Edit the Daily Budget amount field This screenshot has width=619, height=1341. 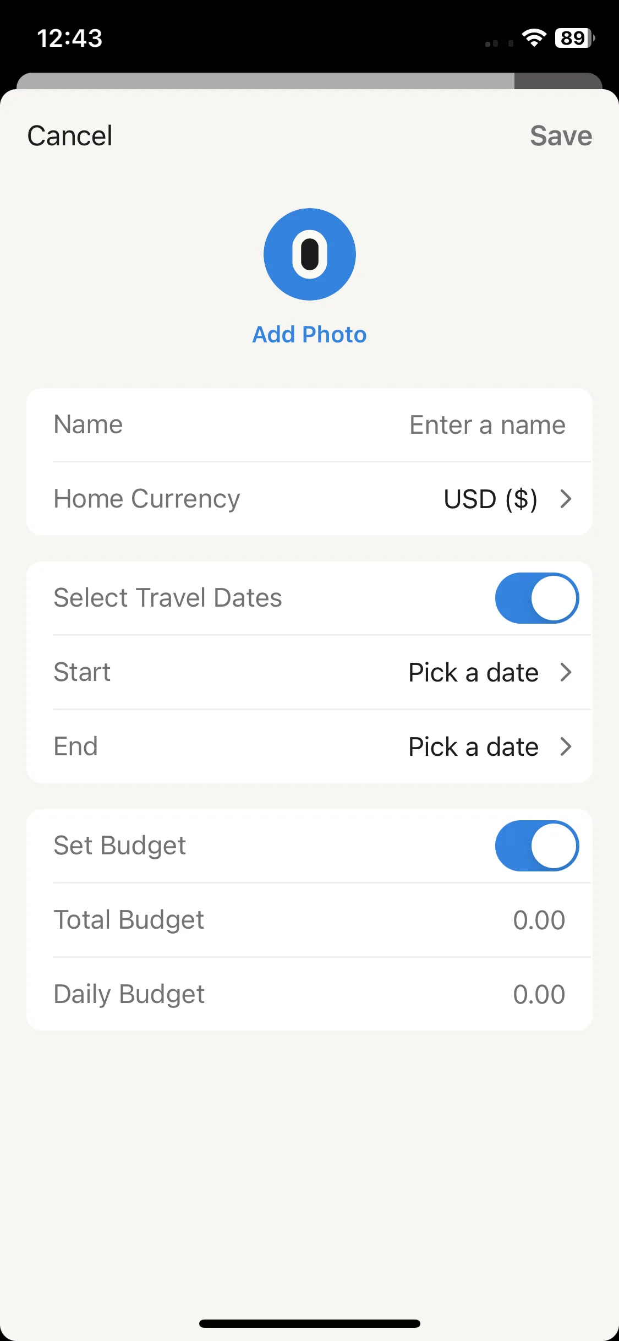point(539,994)
